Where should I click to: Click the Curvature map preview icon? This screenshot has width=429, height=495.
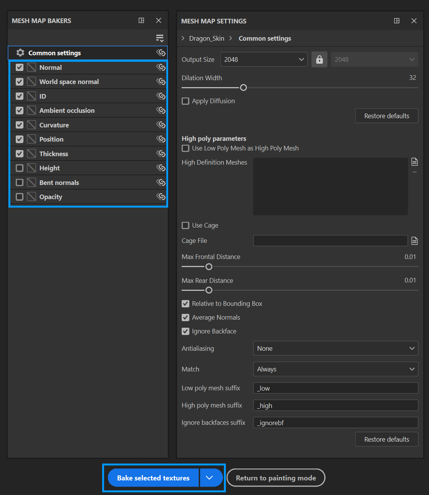pos(31,125)
